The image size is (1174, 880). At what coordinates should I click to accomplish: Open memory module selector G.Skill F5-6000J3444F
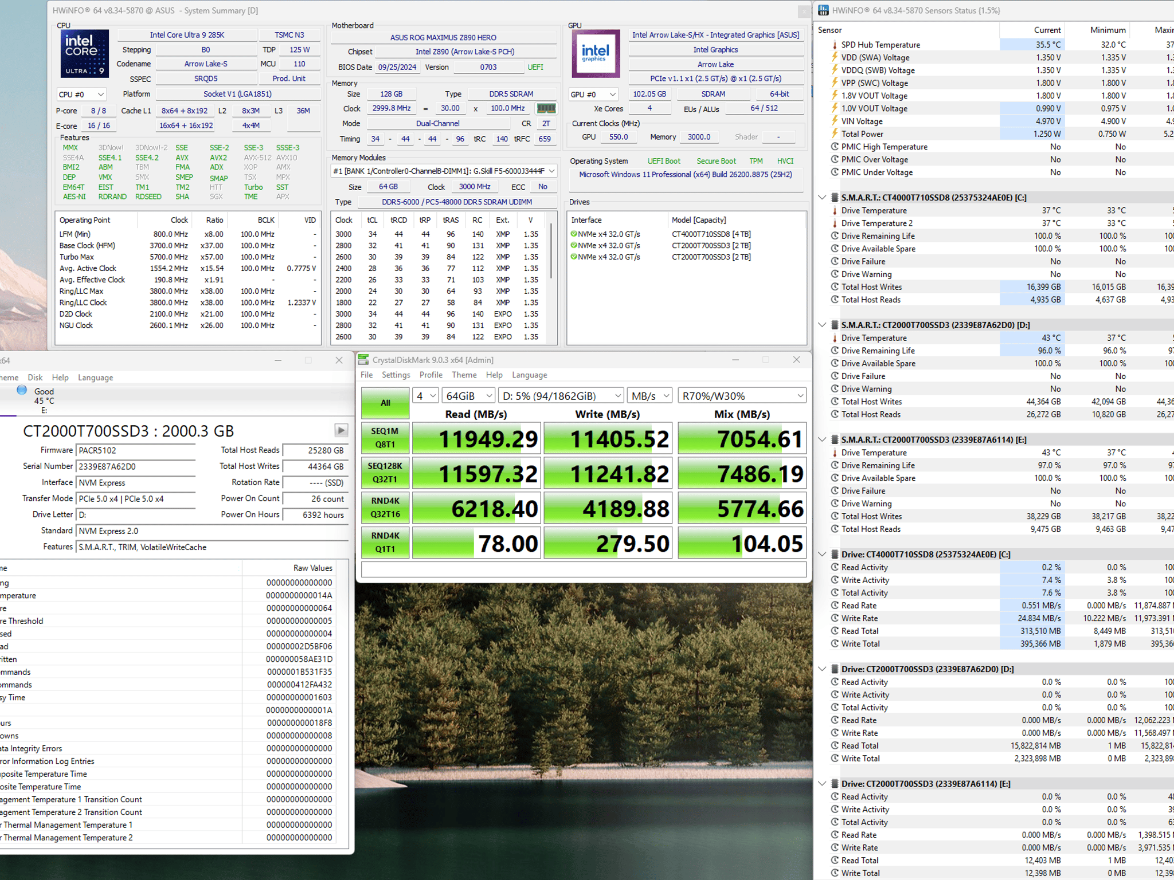(x=444, y=171)
